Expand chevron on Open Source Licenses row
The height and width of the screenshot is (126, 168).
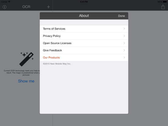pyautogui.click(x=124, y=43)
